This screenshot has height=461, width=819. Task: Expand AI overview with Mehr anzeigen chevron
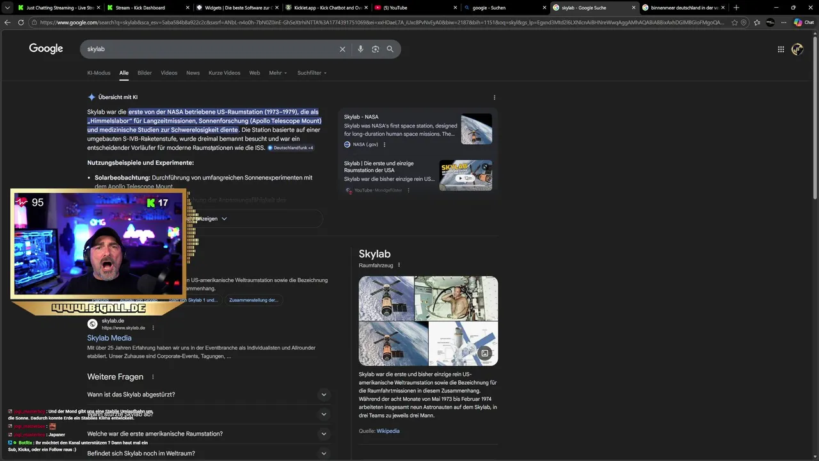(224, 219)
